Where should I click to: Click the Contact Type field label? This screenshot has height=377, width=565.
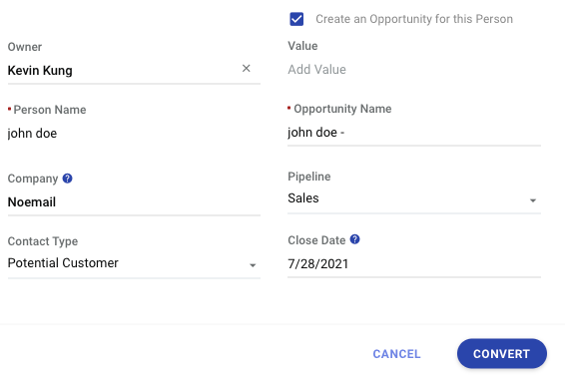coord(43,241)
